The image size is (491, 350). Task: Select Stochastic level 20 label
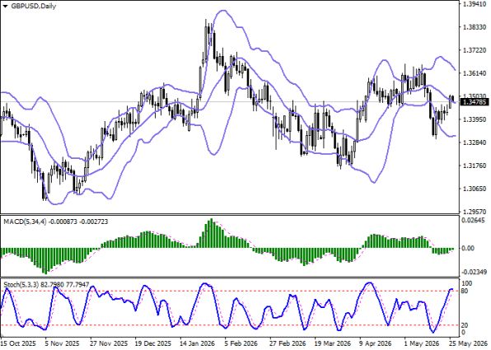[x=465, y=325]
